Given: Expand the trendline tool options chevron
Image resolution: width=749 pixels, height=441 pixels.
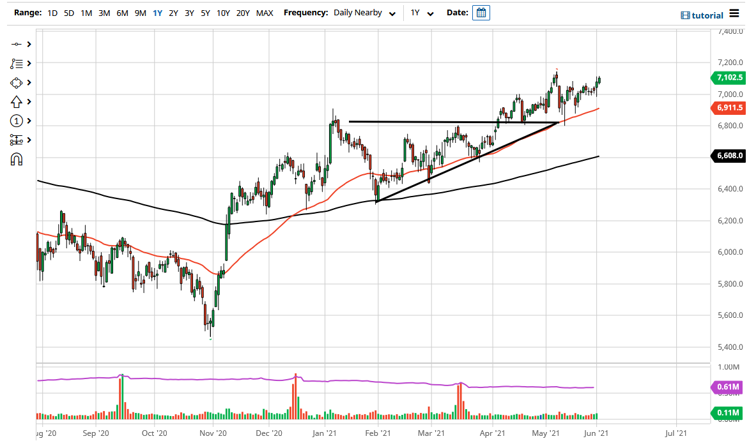Looking at the screenshot, I should click(x=30, y=44).
